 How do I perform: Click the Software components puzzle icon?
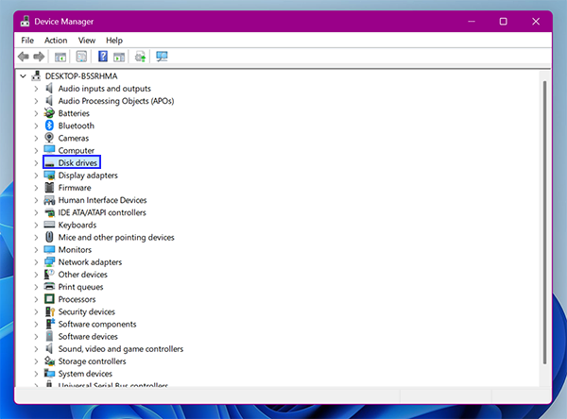click(50, 324)
